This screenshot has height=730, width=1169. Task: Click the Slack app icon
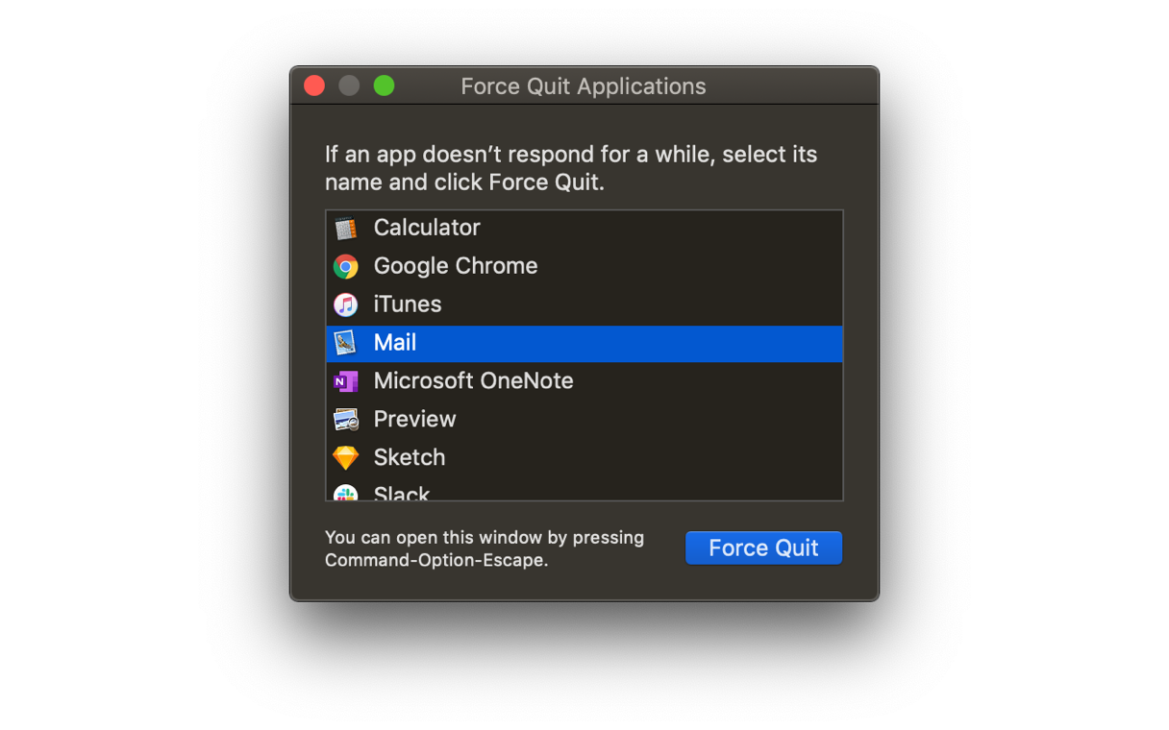346,494
